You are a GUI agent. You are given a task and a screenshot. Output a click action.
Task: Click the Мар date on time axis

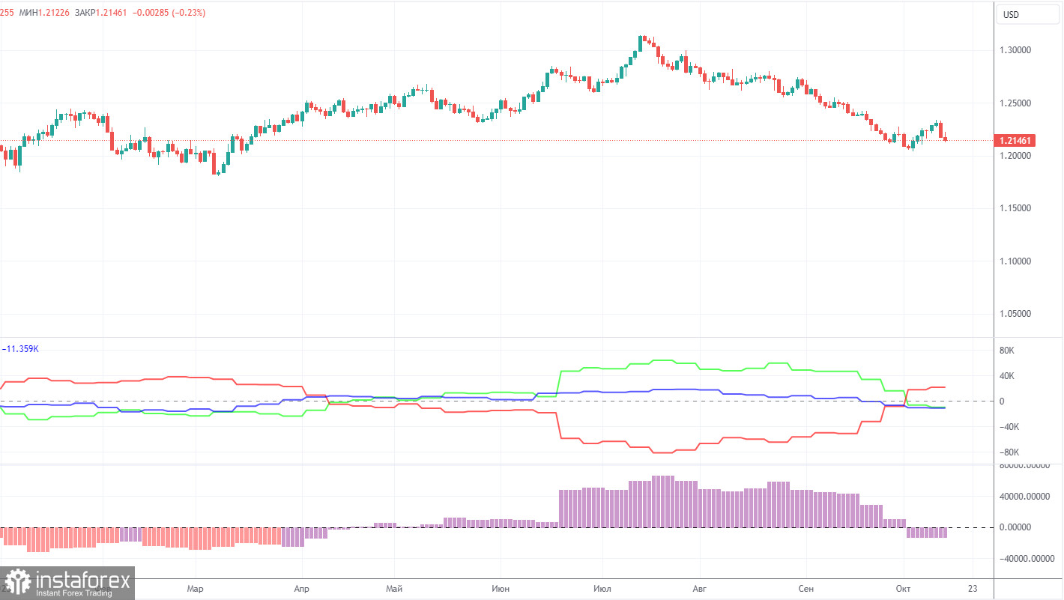195,589
